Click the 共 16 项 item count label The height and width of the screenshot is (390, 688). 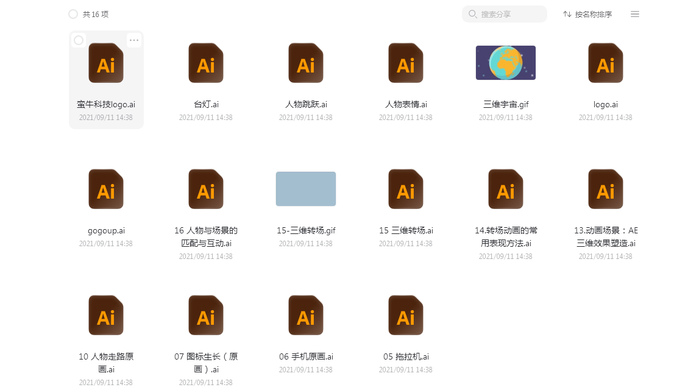click(x=95, y=14)
